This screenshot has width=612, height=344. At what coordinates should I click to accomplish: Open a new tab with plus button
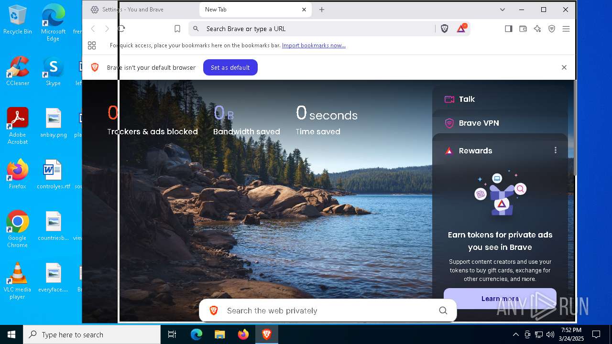[x=322, y=10]
